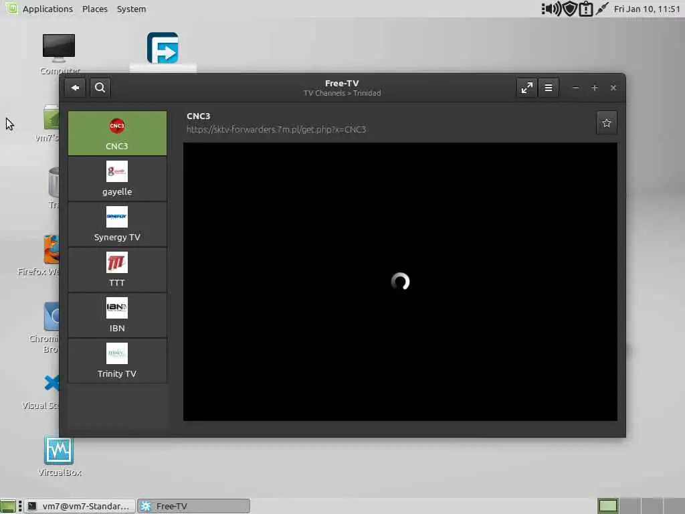The width and height of the screenshot is (685, 514).
Task: Click the TV Channels > Trinidad subtitle
Action: pos(342,93)
